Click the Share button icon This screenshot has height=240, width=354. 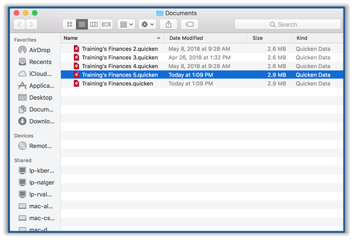click(x=169, y=24)
